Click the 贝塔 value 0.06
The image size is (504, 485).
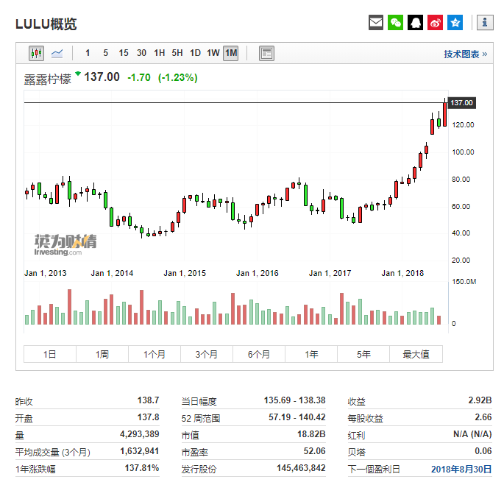click(483, 451)
